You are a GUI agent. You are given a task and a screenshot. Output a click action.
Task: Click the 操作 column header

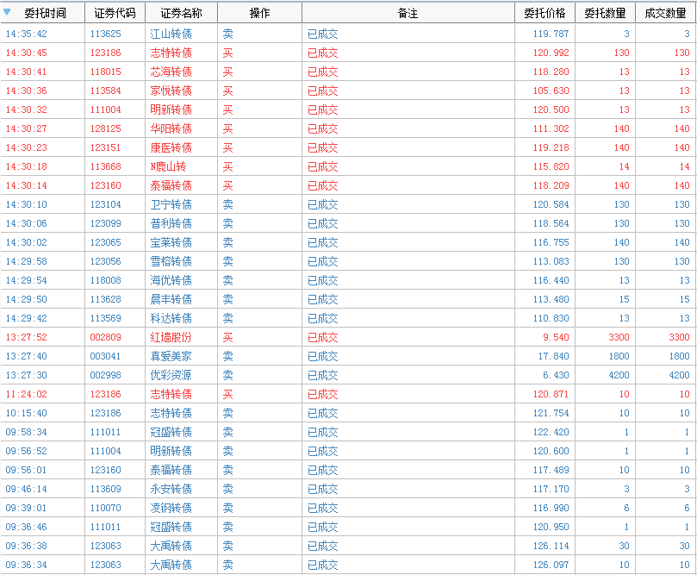coord(259,13)
